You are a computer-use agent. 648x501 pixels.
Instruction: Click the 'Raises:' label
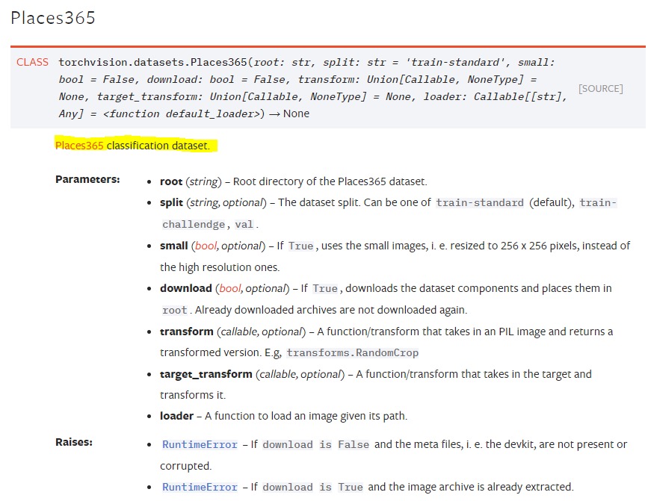click(74, 442)
